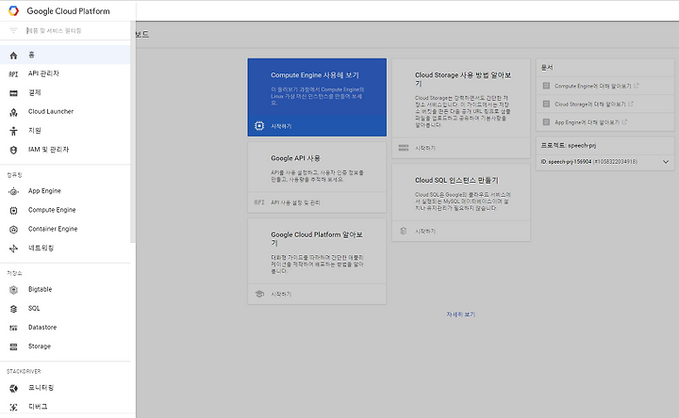This screenshot has width=679, height=418.
Task: Click the database icon on the Cloud SQL card
Action: [x=404, y=231]
